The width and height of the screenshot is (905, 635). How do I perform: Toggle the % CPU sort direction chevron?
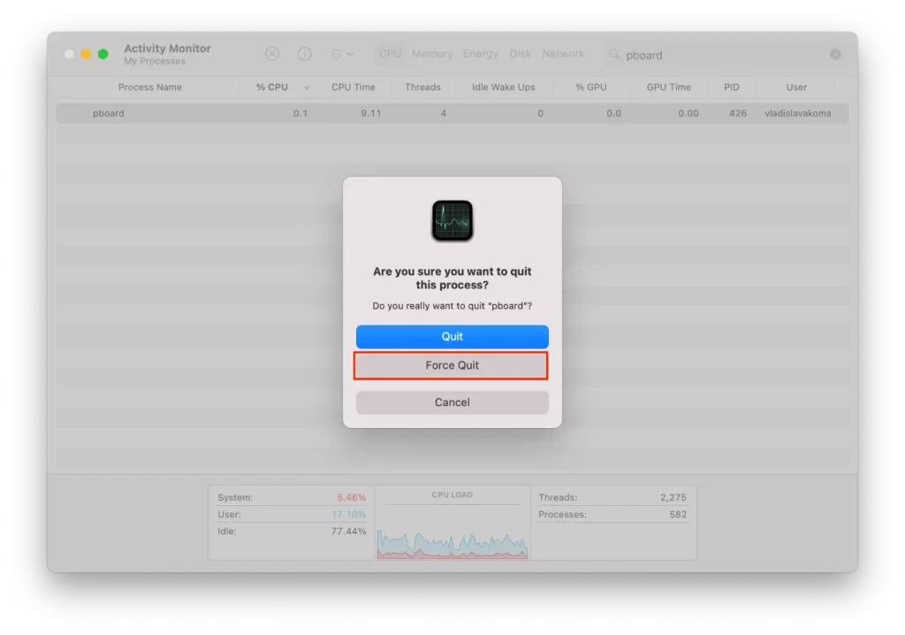pos(307,88)
